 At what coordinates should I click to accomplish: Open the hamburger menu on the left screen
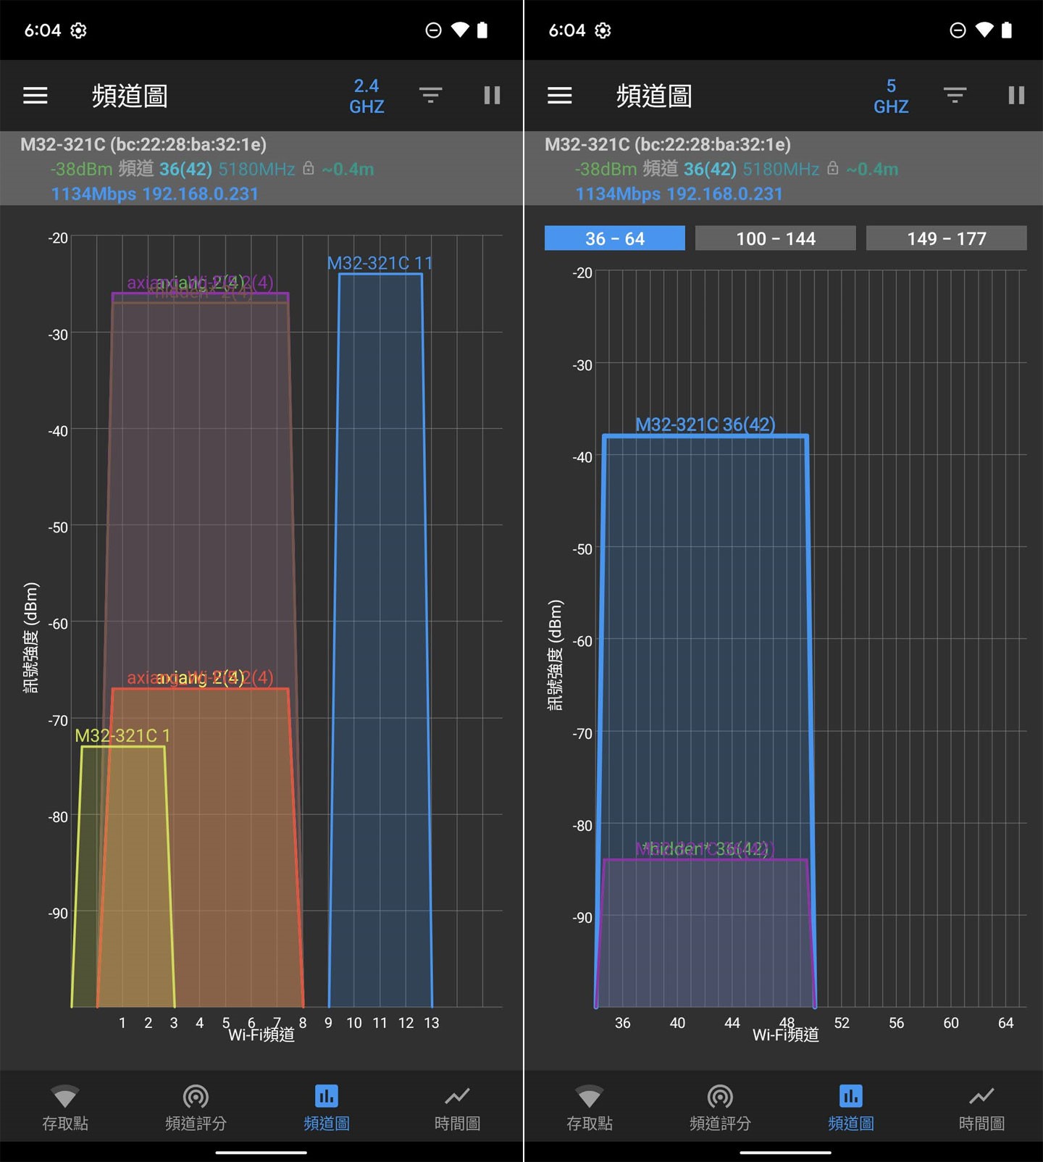35,96
